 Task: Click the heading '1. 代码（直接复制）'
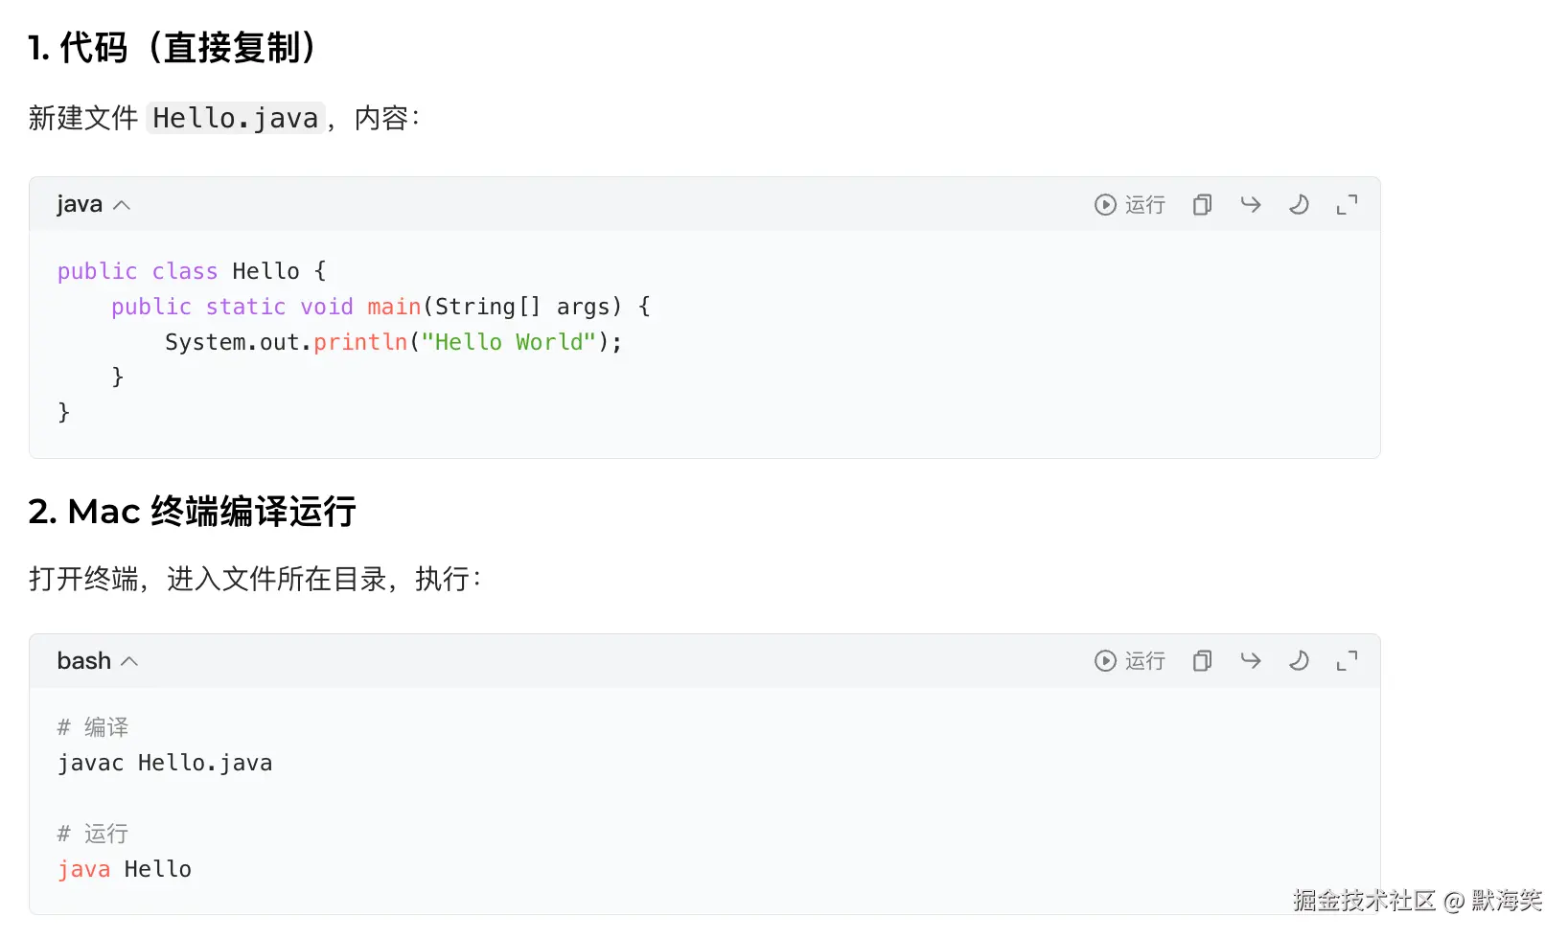coord(173,47)
